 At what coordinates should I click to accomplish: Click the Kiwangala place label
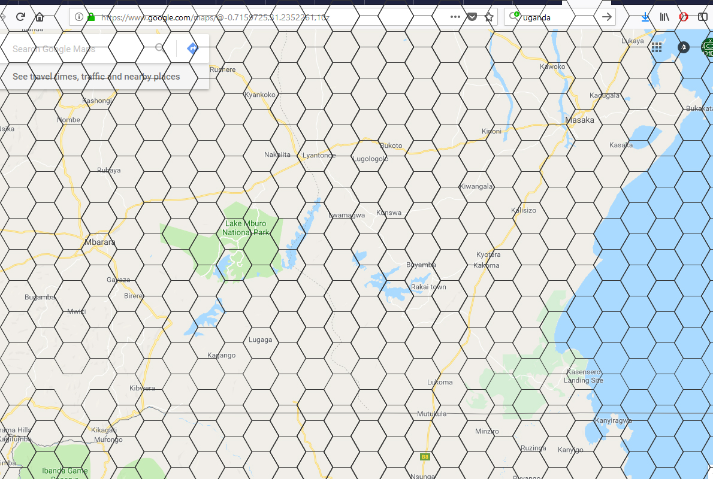[x=476, y=186]
